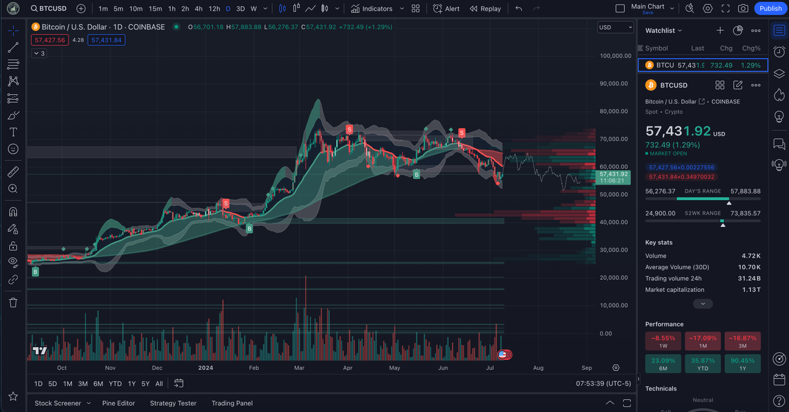Open the alerts clock sidebar panel

coord(779,52)
